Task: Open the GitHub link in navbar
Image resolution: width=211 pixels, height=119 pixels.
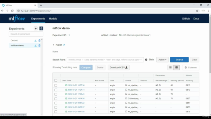Action: [186, 19]
